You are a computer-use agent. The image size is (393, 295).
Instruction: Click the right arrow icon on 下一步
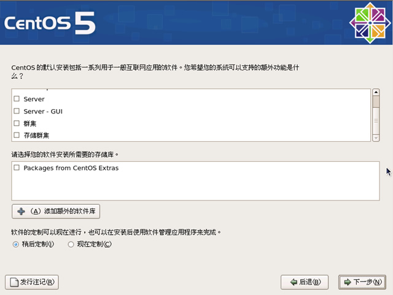tap(348, 282)
